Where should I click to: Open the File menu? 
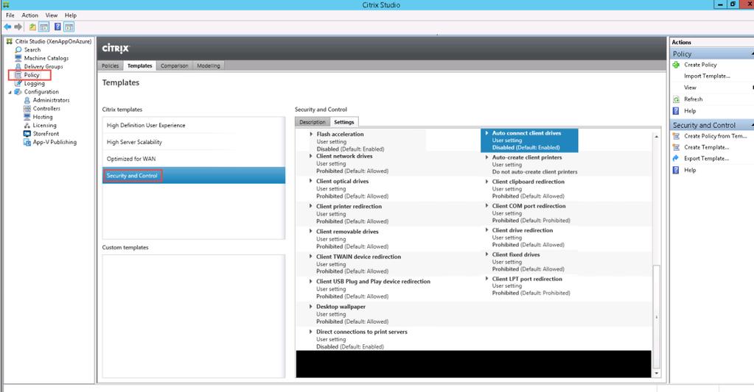[10, 15]
